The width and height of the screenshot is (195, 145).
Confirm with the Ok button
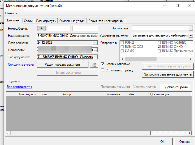162,142
